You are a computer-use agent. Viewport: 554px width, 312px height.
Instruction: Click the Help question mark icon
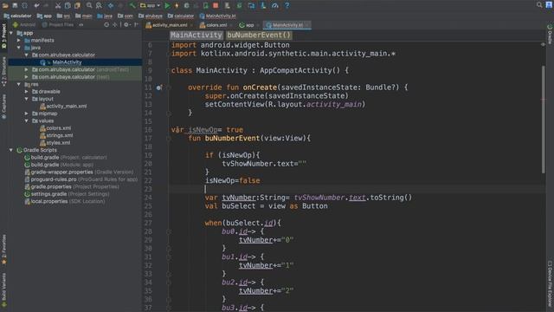click(x=287, y=5)
